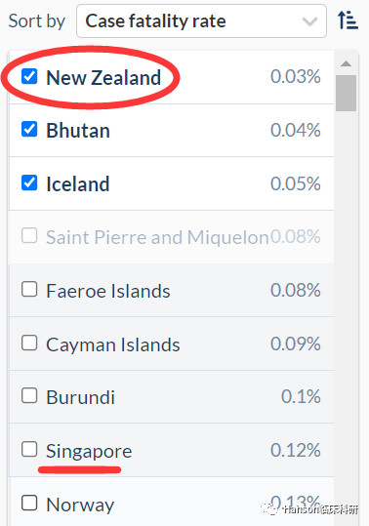The height and width of the screenshot is (526, 369).
Task: Click the scrollbar up arrow
Action: tap(346, 63)
